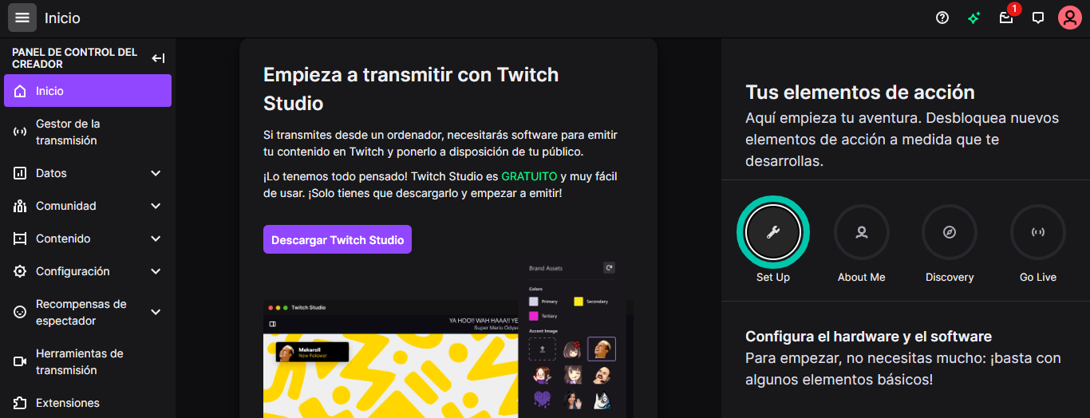This screenshot has height=418, width=1090.
Task: Collapse the creator dashboard sidebar
Action: pyautogui.click(x=158, y=58)
